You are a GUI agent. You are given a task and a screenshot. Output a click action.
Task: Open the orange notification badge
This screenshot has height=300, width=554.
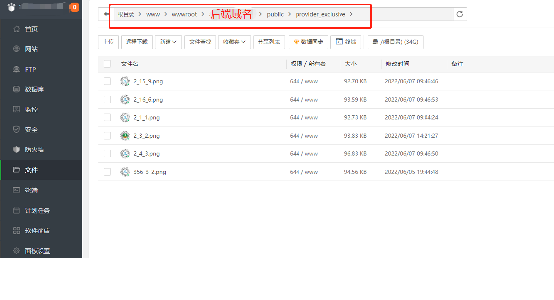click(x=75, y=7)
